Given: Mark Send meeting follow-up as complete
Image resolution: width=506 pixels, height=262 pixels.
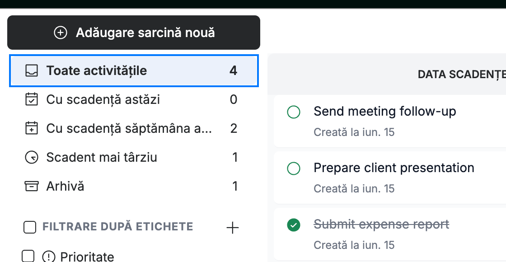Looking at the screenshot, I should click(294, 112).
